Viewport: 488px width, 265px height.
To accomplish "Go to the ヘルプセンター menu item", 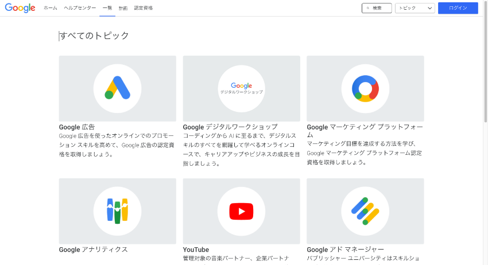I will 80,8.
